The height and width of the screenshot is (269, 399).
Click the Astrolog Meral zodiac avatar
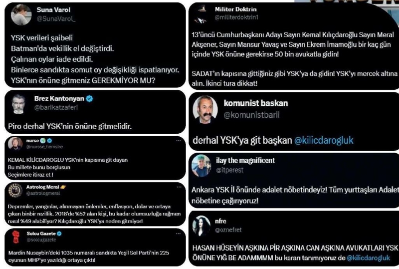15,190
